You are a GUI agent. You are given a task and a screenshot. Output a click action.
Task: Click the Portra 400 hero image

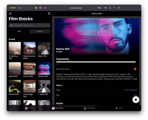97,36
